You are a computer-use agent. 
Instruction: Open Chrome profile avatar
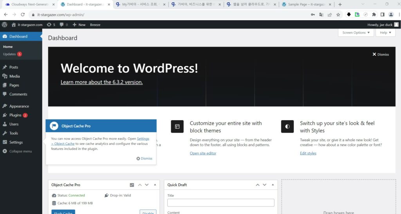(x=391, y=14)
